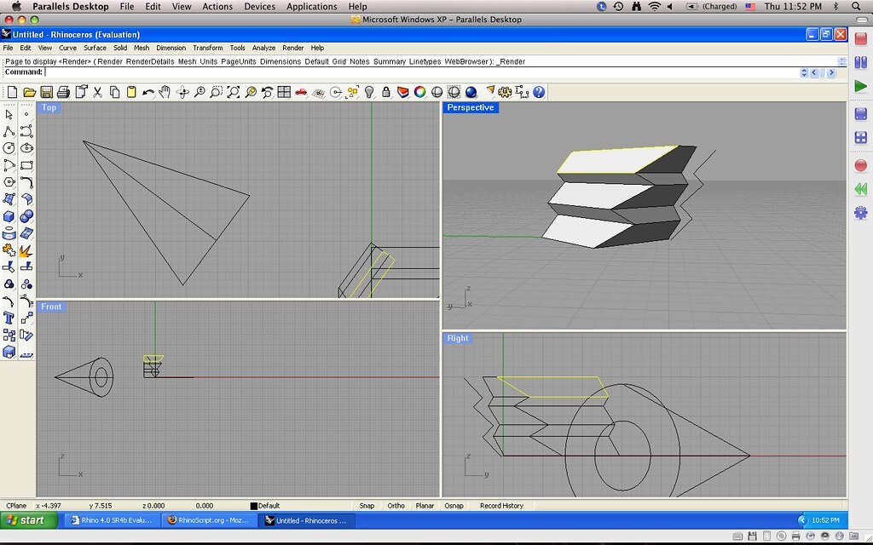Select the Zoom Extents icon

coord(234,92)
